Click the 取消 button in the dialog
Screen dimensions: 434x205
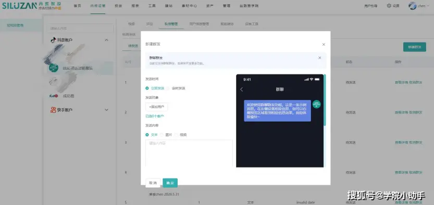click(x=153, y=183)
